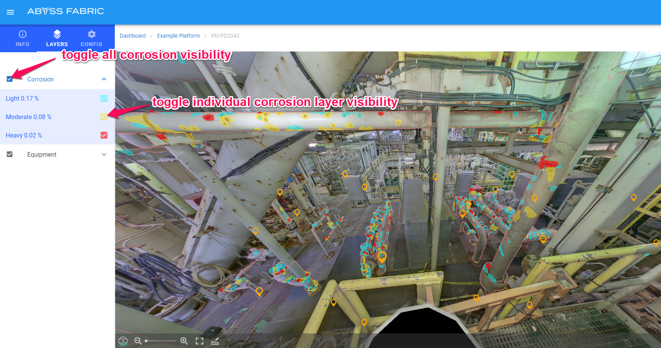Zoom in with the magnifier plus icon
The width and height of the screenshot is (661, 348).
click(x=184, y=341)
